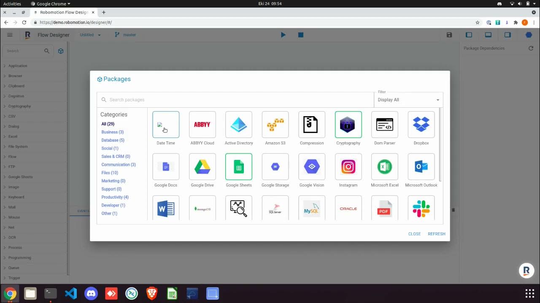Click the Search packages field
540x303 pixels.
[x=235, y=100]
